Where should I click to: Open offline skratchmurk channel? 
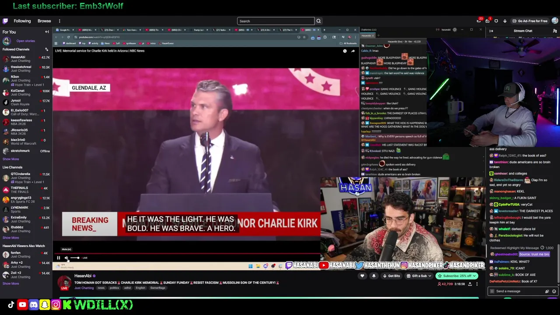pos(26,151)
